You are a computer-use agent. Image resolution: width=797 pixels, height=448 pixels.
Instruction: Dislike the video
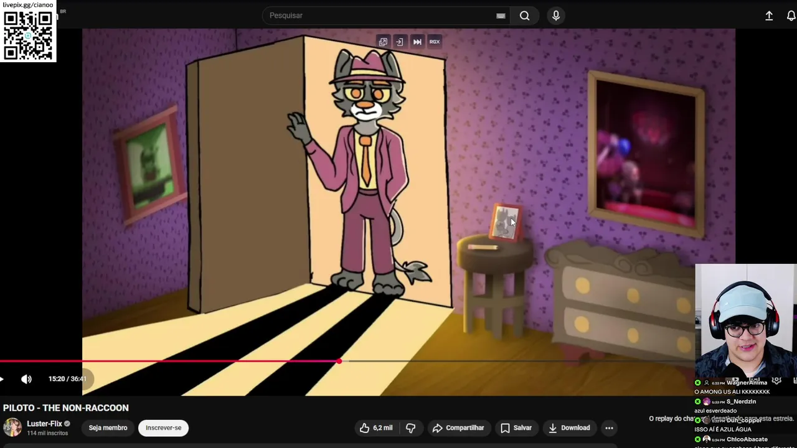[x=411, y=428]
